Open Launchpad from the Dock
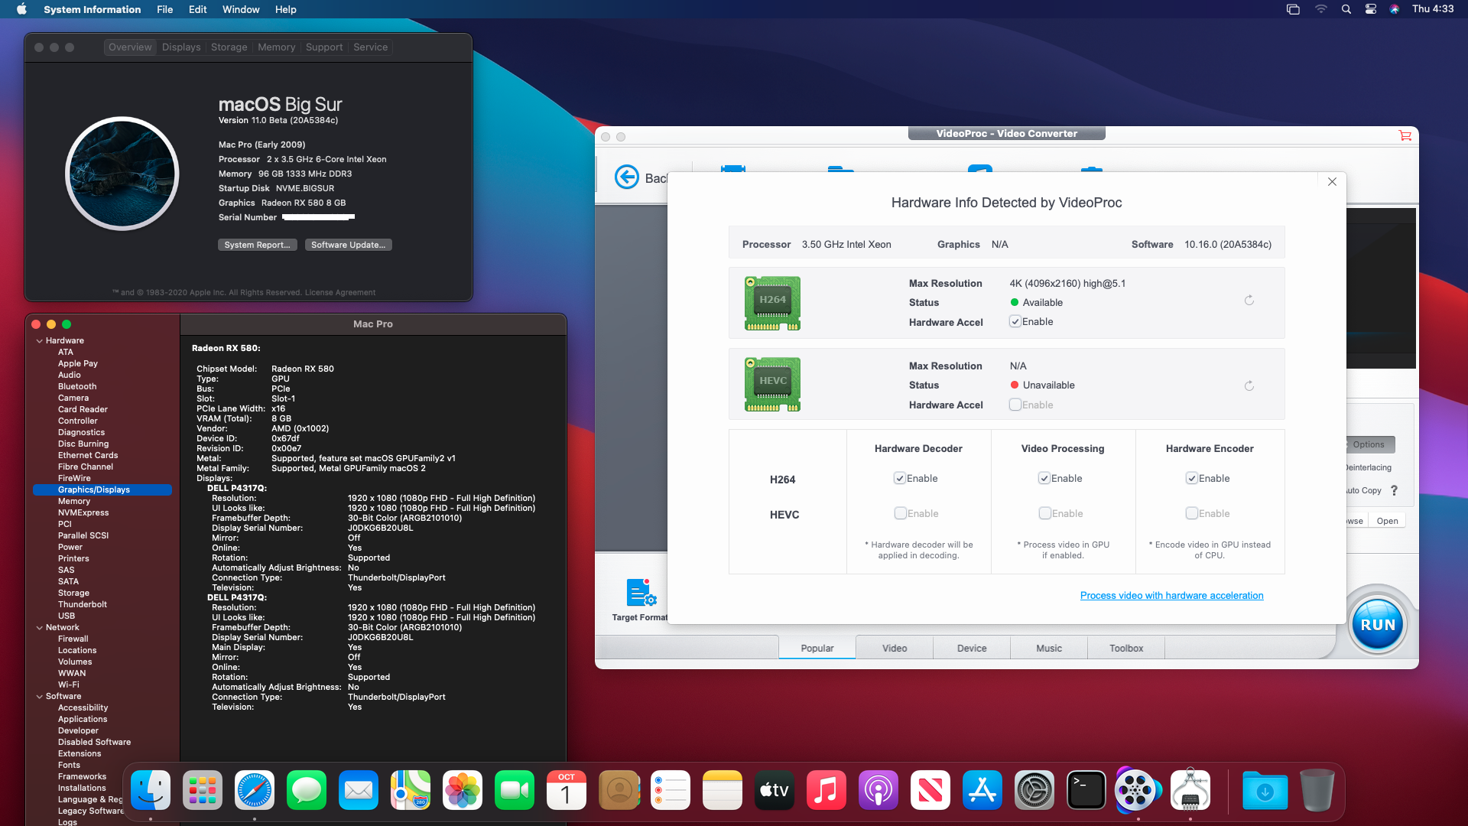The width and height of the screenshot is (1468, 826). point(203,790)
